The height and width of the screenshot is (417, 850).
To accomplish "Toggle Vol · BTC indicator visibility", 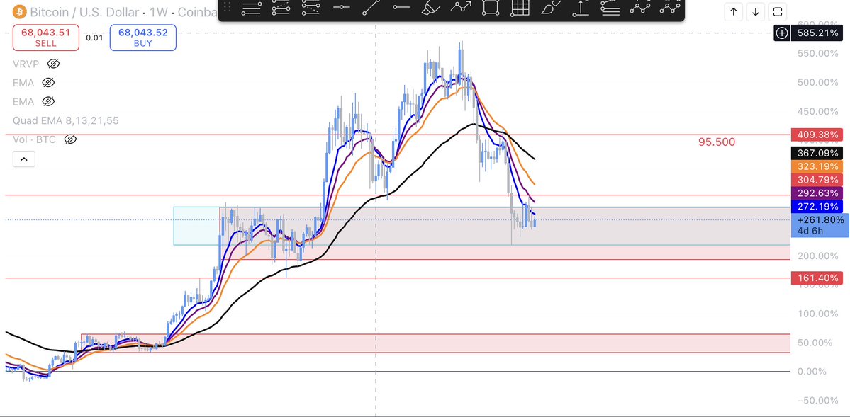I will (70, 139).
